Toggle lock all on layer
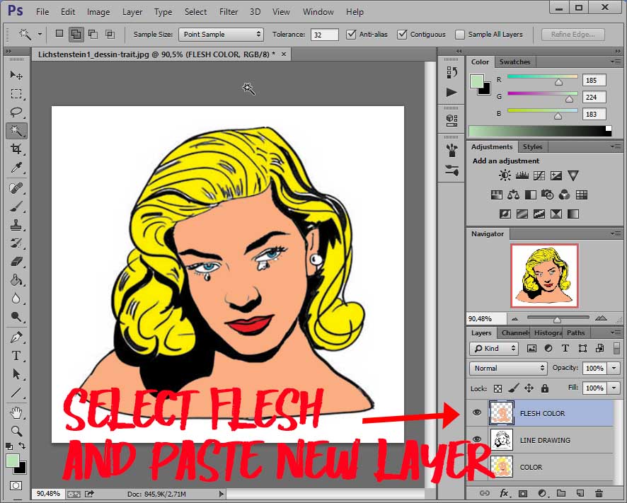This screenshot has height=503, width=627. click(545, 388)
